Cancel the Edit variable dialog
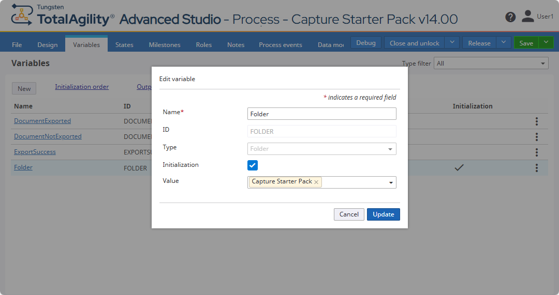This screenshot has width=559, height=295. 349,214
